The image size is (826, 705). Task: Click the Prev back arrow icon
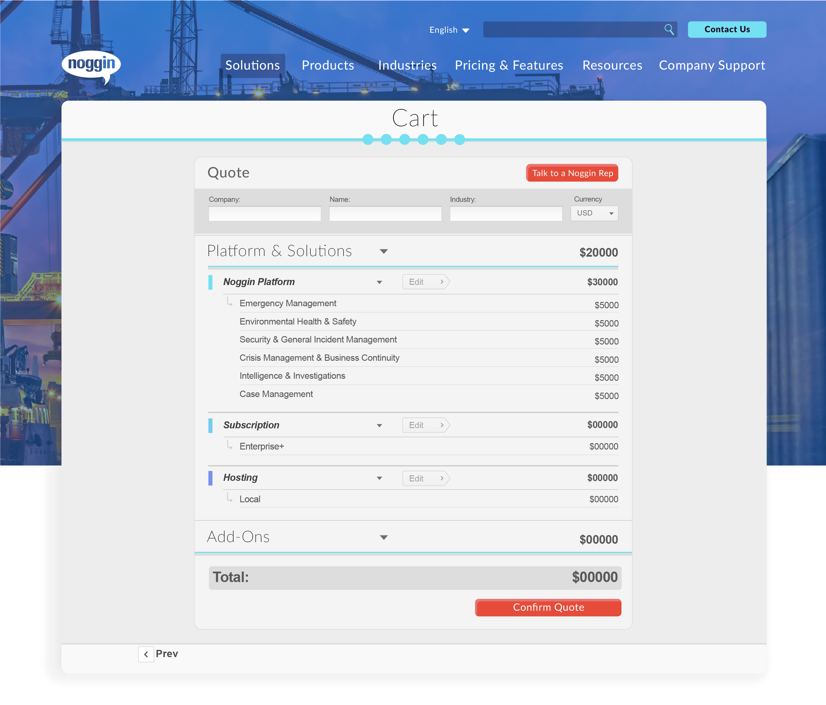pos(146,653)
